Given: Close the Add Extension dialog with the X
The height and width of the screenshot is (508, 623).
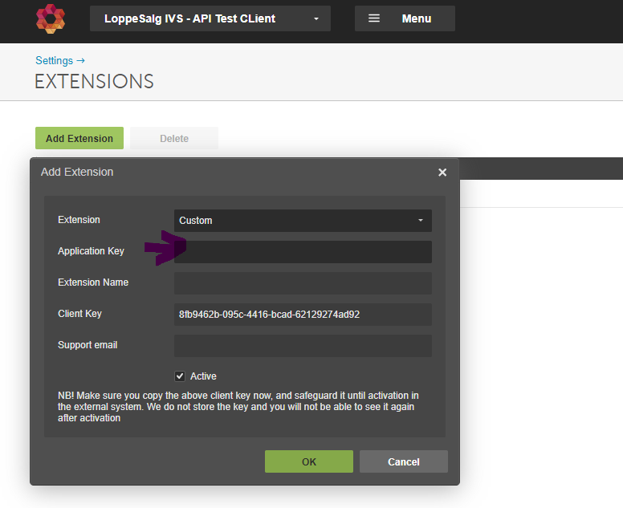Looking at the screenshot, I should tap(442, 173).
